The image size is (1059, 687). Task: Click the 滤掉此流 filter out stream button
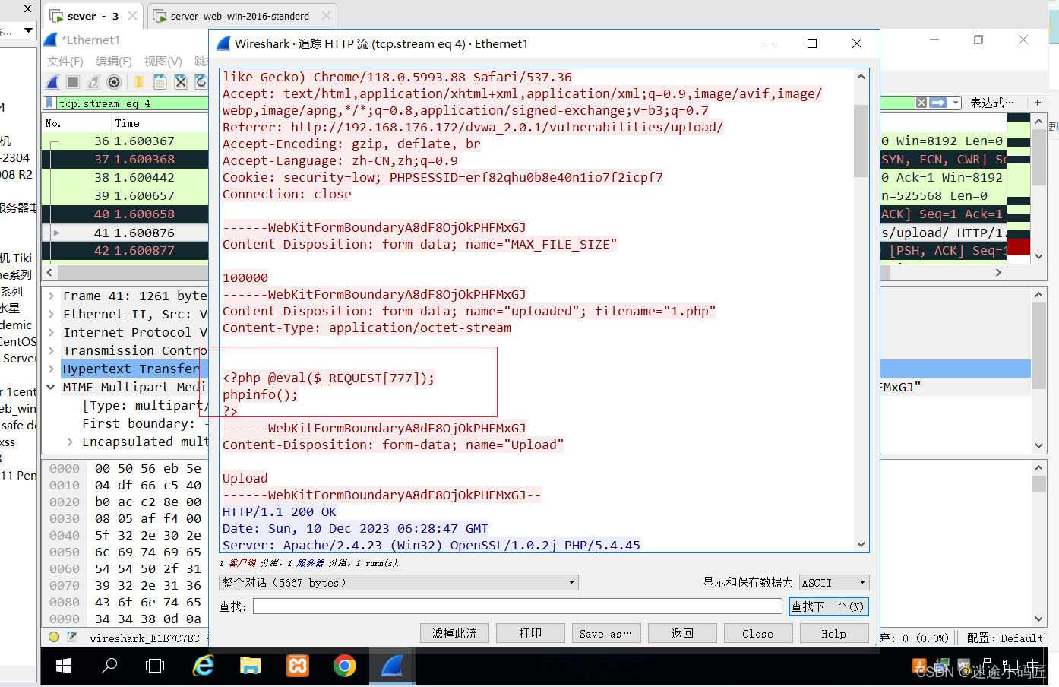click(x=454, y=633)
